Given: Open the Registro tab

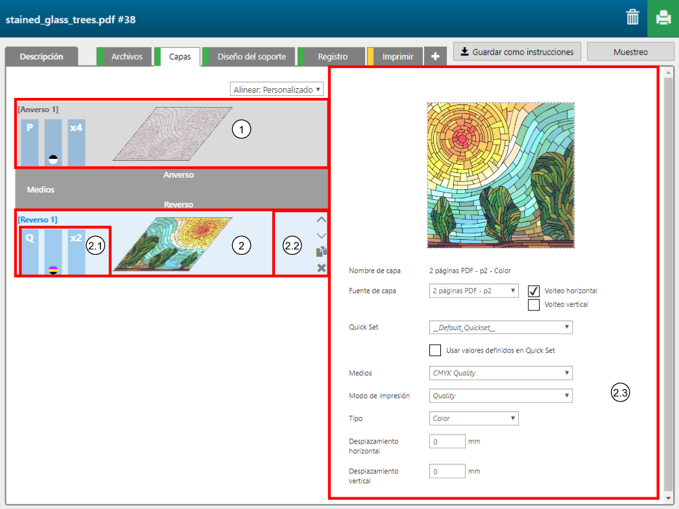Looking at the screenshot, I should click(x=331, y=56).
